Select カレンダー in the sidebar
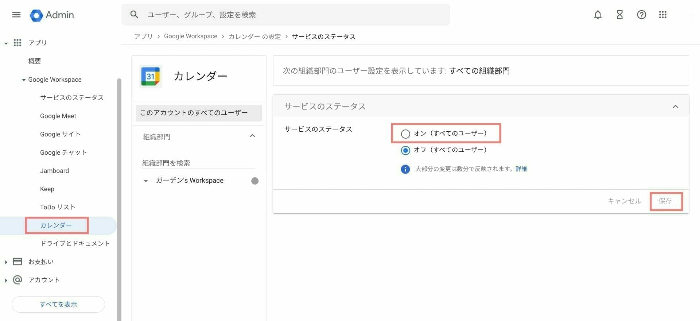700x321 pixels. pos(56,225)
